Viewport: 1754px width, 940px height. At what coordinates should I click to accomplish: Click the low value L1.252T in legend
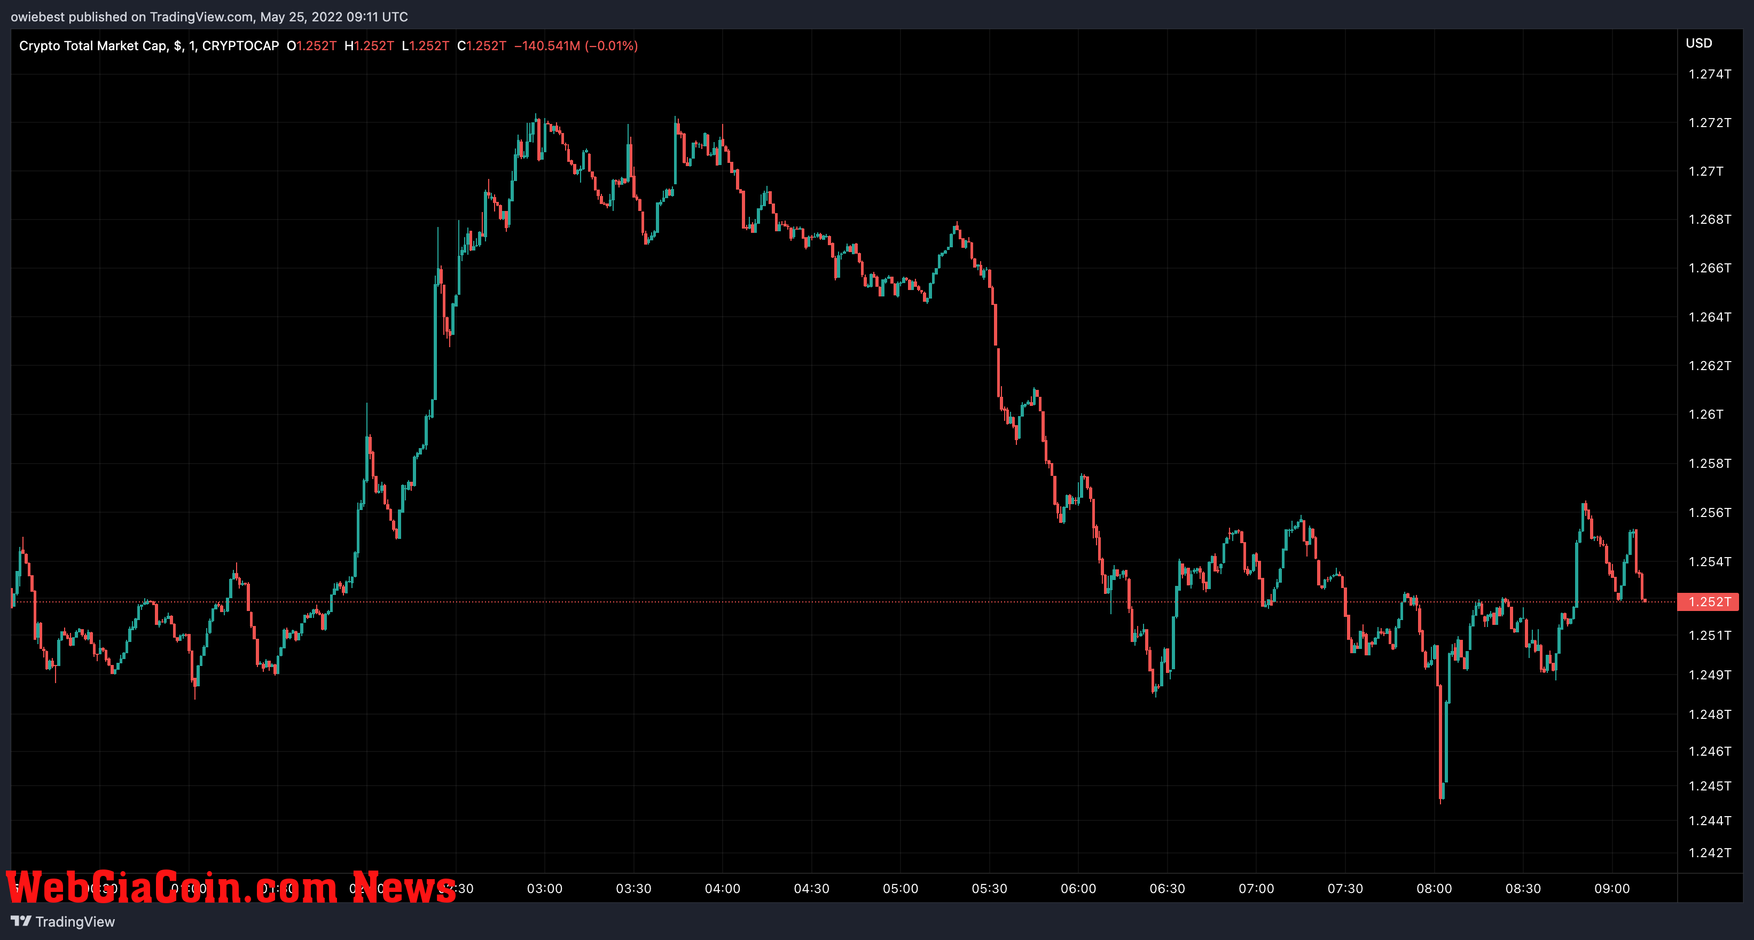click(426, 45)
